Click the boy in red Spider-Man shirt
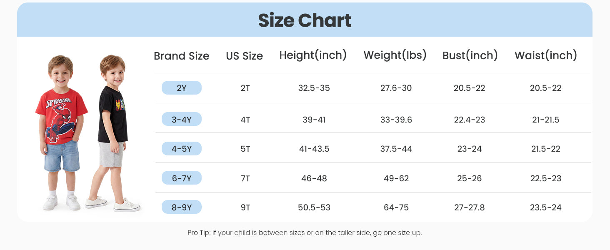 (x=61, y=132)
